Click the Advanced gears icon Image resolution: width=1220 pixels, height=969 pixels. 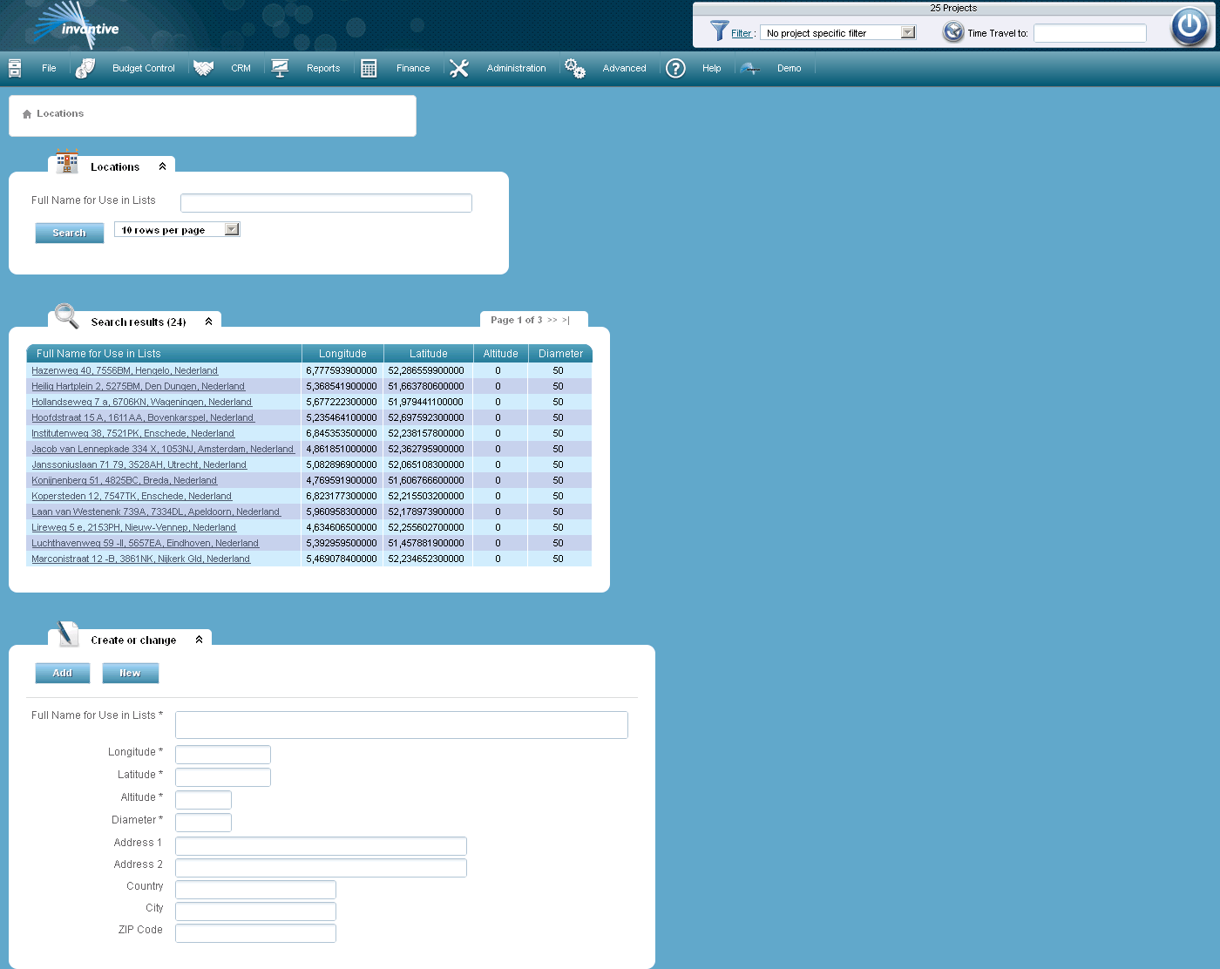(575, 68)
